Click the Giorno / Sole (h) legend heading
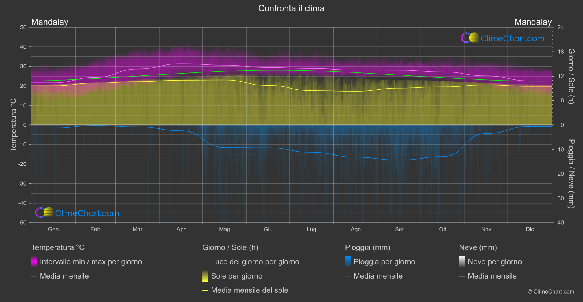The image size is (583, 302). coord(231,247)
